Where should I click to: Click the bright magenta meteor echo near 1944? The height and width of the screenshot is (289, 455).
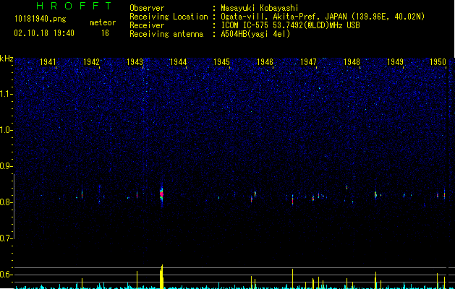tap(161, 194)
